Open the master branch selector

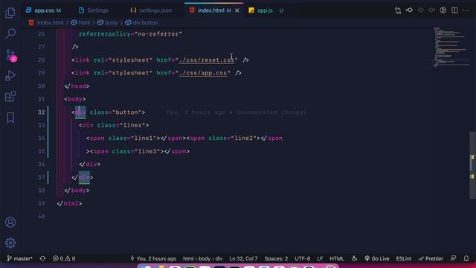click(x=19, y=258)
